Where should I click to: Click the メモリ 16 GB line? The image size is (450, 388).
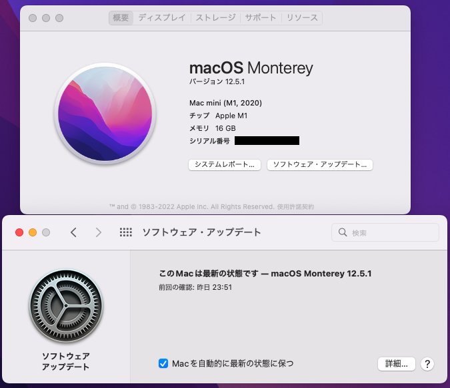click(213, 128)
